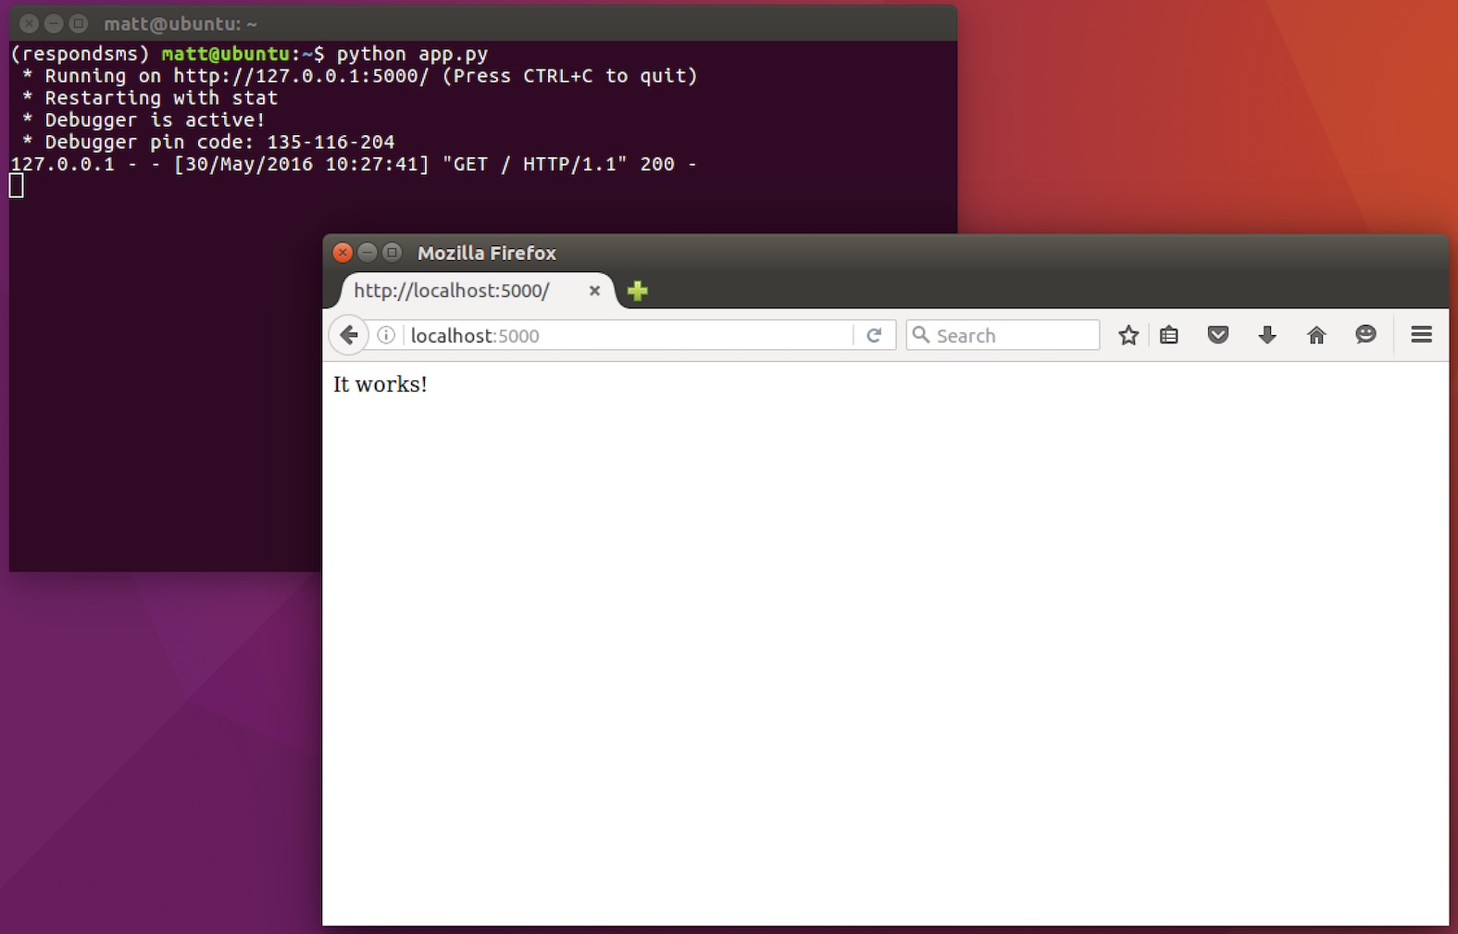The width and height of the screenshot is (1458, 934).
Task: Go to Firefox home page
Action: [x=1316, y=335]
